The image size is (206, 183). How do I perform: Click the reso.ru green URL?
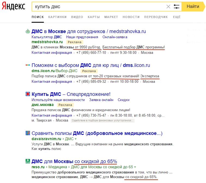[x=38, y=167]
